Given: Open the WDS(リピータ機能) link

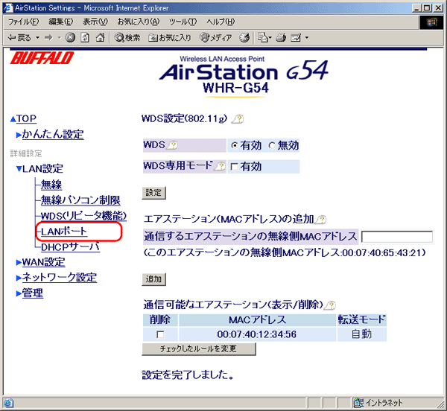Looking at the screenshot, I should coord(83,216).
